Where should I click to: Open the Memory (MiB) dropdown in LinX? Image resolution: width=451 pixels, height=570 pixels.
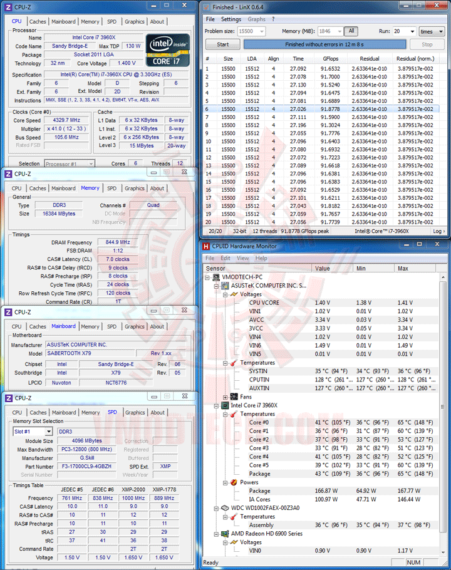[x=340, y=31]
